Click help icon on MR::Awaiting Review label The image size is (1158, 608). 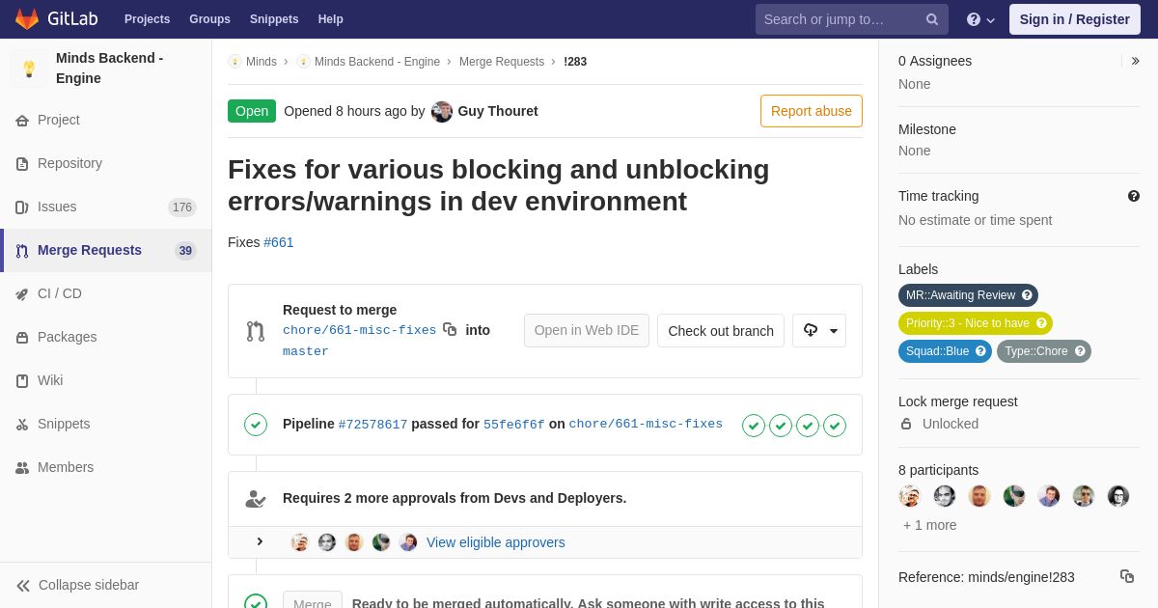[1027, 295]
